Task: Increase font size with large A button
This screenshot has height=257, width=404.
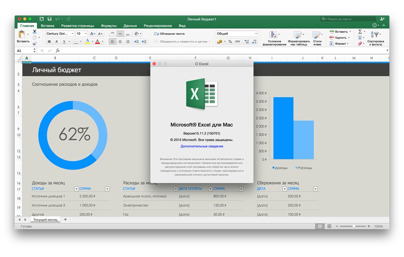Action: 93,34
